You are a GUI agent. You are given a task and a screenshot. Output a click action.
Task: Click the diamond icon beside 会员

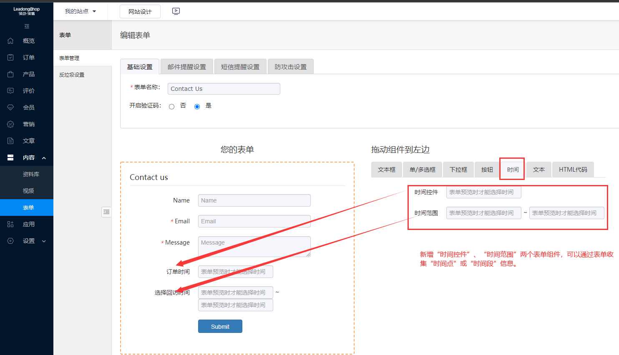coord(10,107)
